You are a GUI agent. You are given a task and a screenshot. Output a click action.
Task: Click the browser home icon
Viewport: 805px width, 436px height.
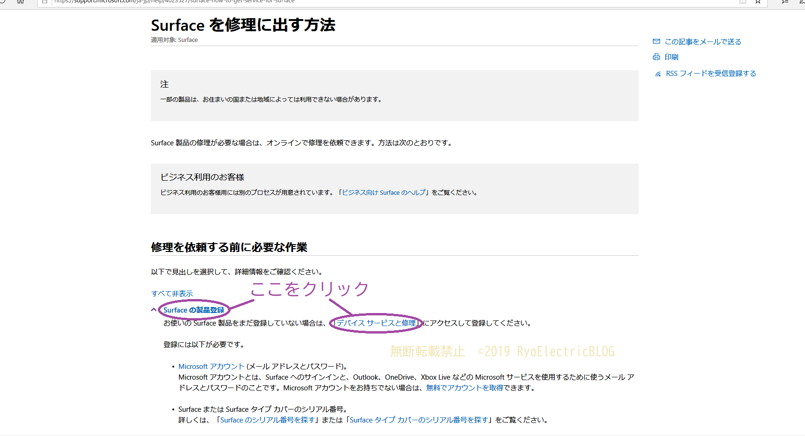(x=20, y=2)
